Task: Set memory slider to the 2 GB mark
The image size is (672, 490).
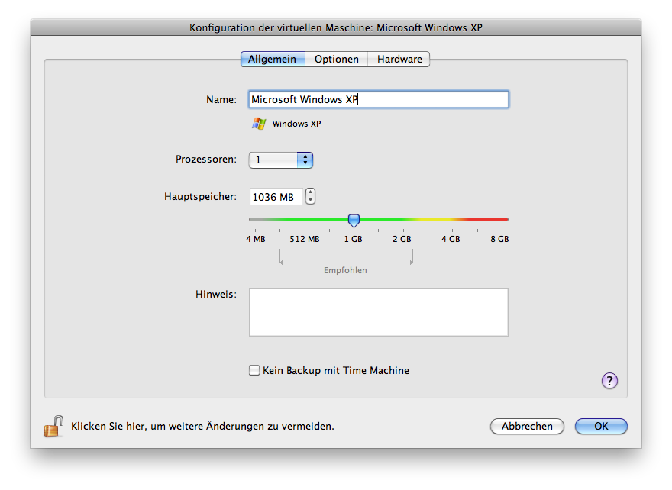Action: (402, 220)
